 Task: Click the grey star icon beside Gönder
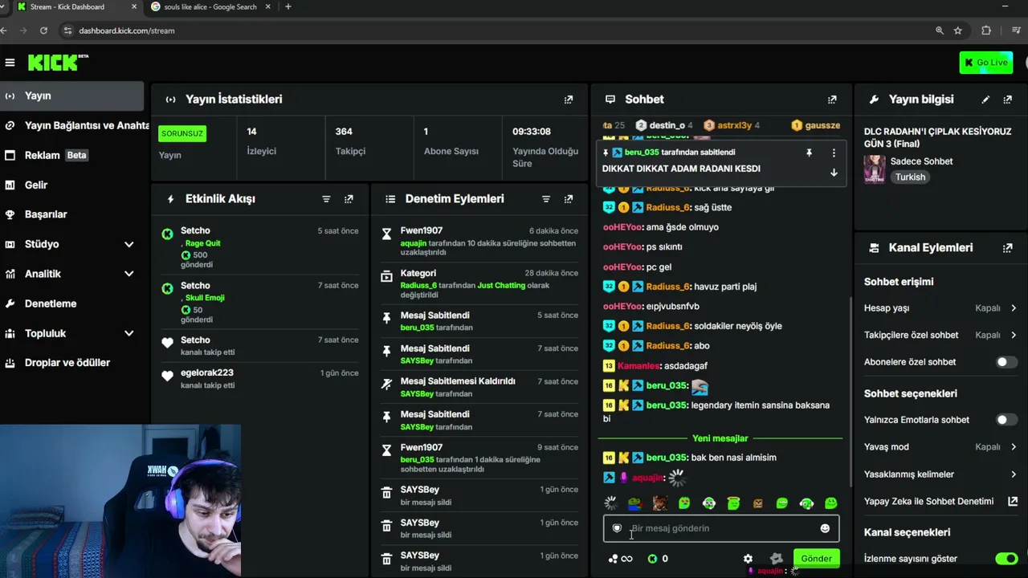click(776, 559)
